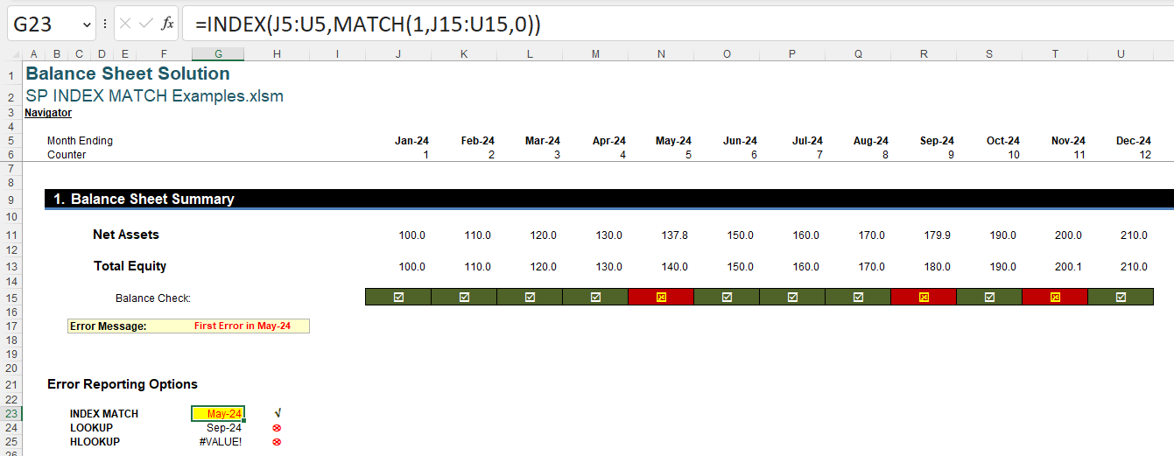Select the Sep-24 failed balance check box
This screenshot has height=456, width=1174.
pyautogui.click(x=924, y=298)
